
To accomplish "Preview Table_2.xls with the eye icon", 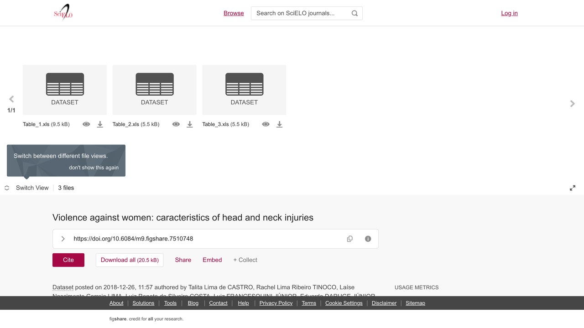I will click(176, 124).
